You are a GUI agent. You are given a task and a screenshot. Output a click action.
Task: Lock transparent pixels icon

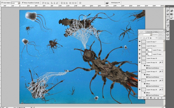pos(144,38)
